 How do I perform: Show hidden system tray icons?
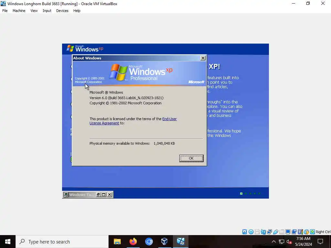click(x=273, y=242)
